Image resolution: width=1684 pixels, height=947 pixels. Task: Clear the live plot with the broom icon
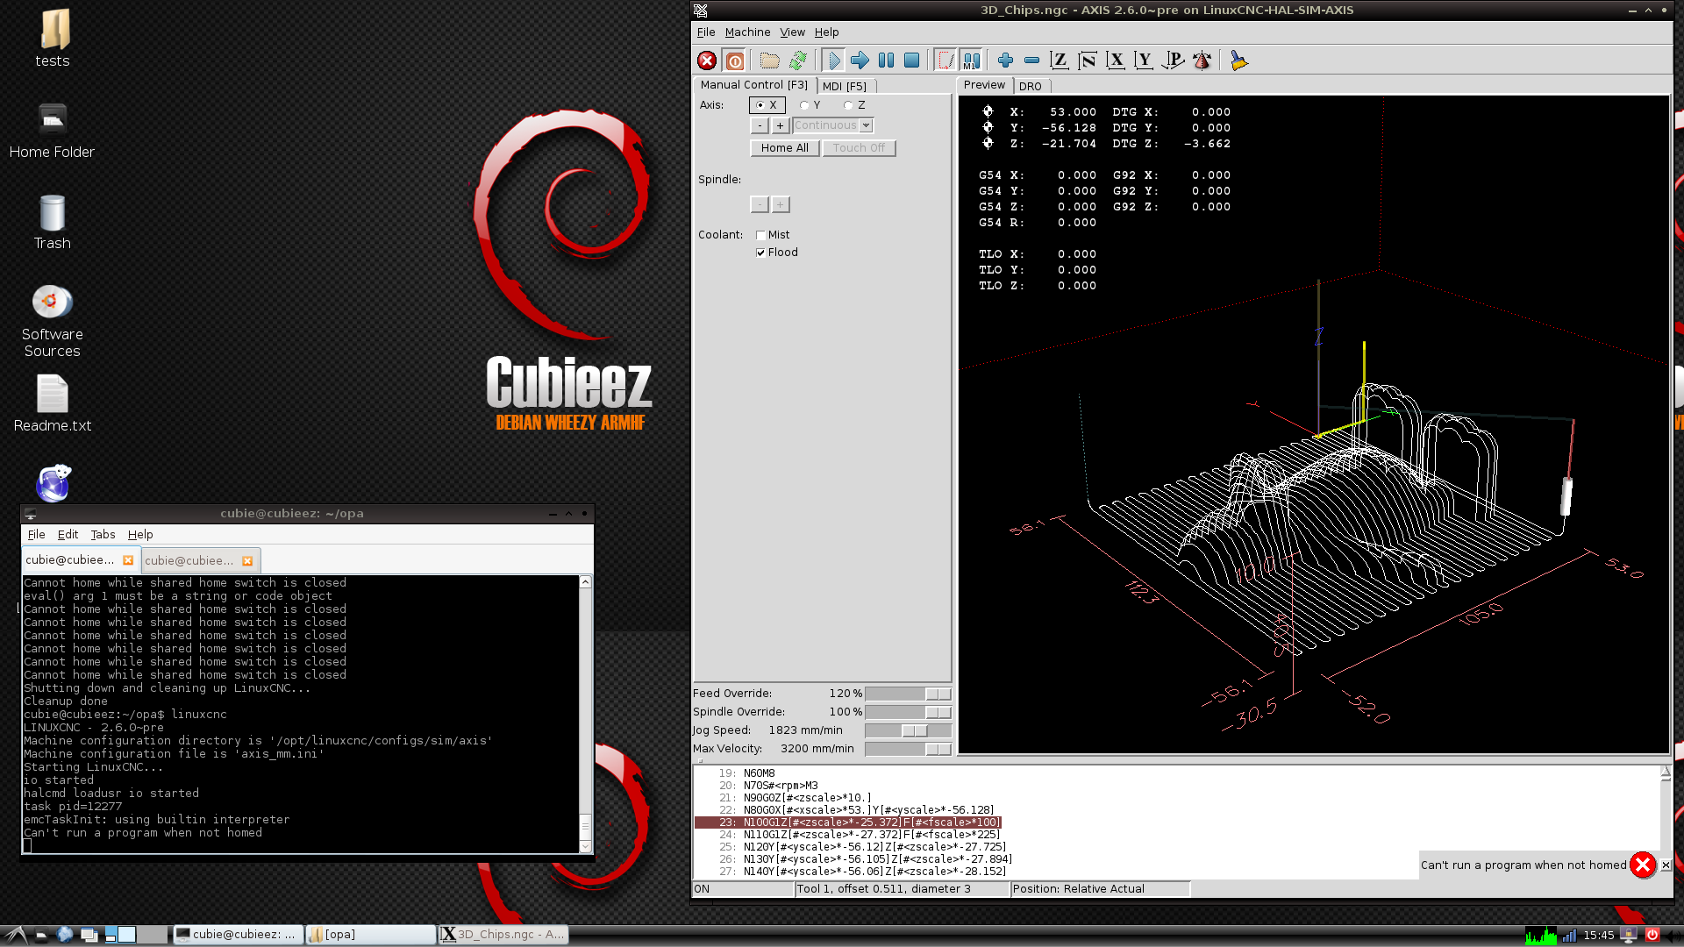point(1238,61)
